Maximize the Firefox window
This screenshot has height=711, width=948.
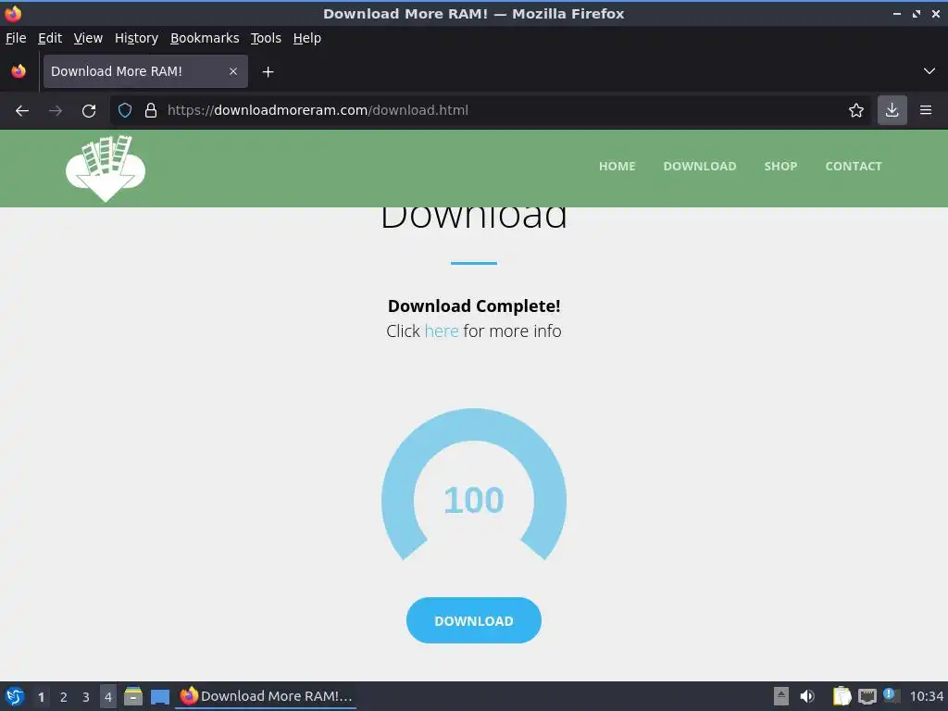[917, 13]
